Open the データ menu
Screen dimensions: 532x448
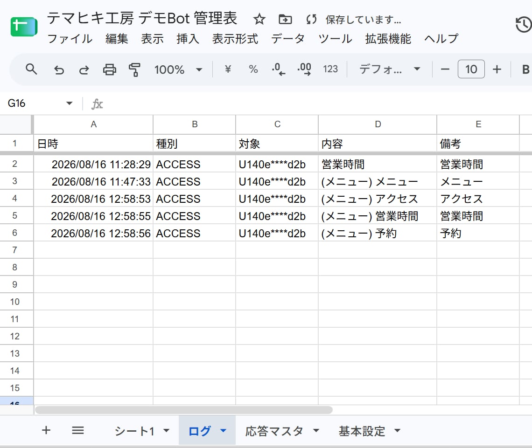288,39
